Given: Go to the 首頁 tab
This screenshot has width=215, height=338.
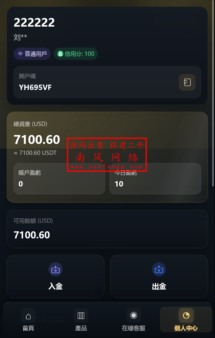Looking at the screenshot, I should [28, 320].
